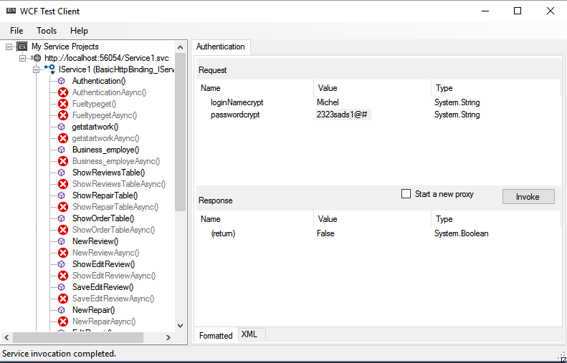Select the ShowEditReview() operation
567x363 pixels.
coord(103,264)
